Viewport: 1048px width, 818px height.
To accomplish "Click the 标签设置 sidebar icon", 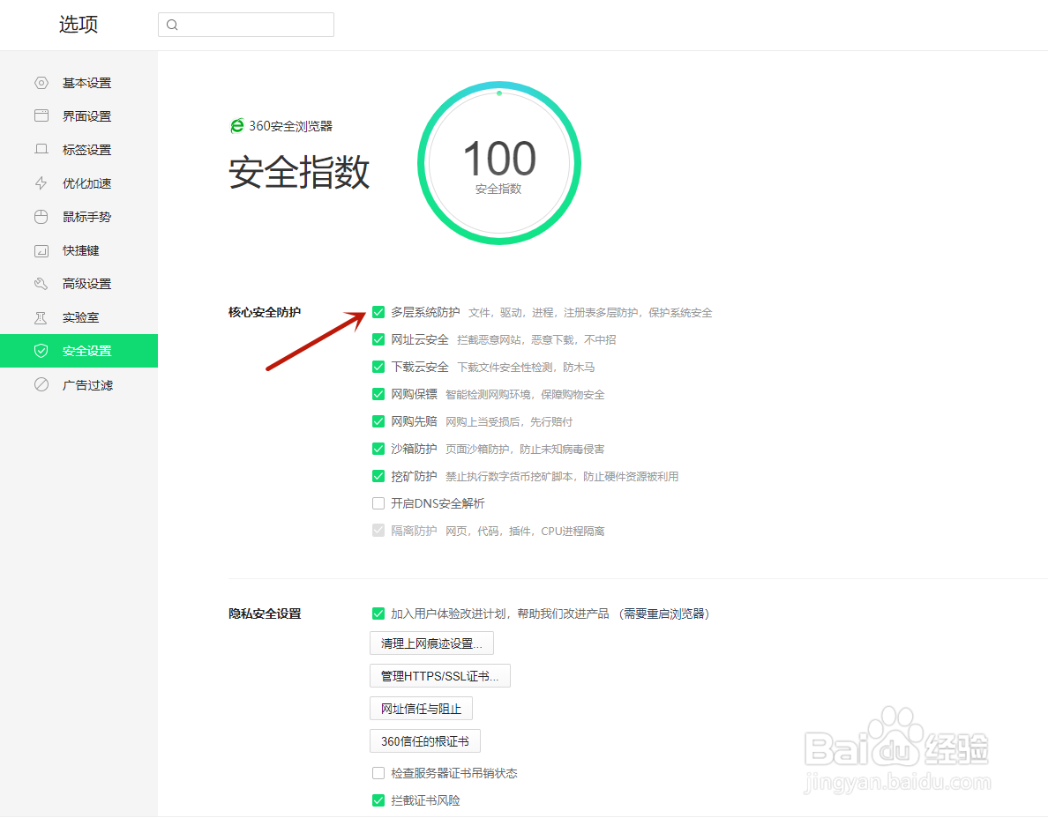I will [41, 149].
